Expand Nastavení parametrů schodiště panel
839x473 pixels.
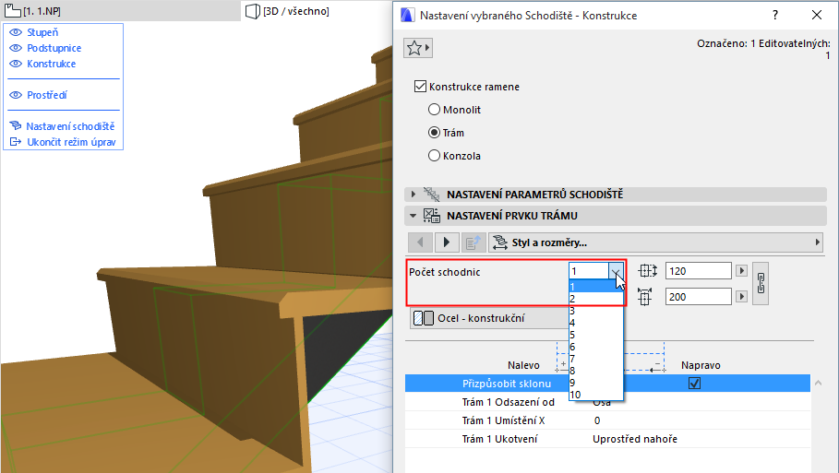click(x=414, y=195)
